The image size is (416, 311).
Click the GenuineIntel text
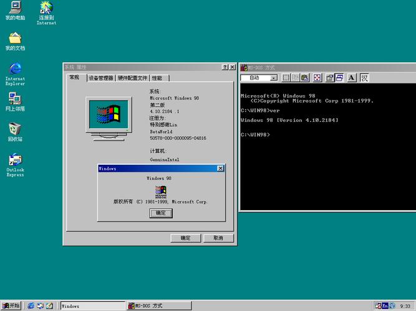pyautogui.click(x=165, y=160)
